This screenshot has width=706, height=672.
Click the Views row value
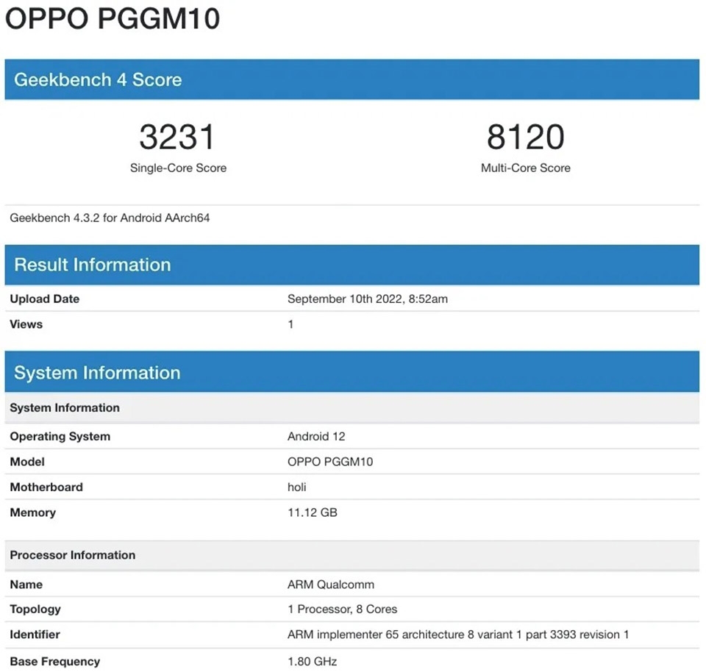click(x=290, y=324)
